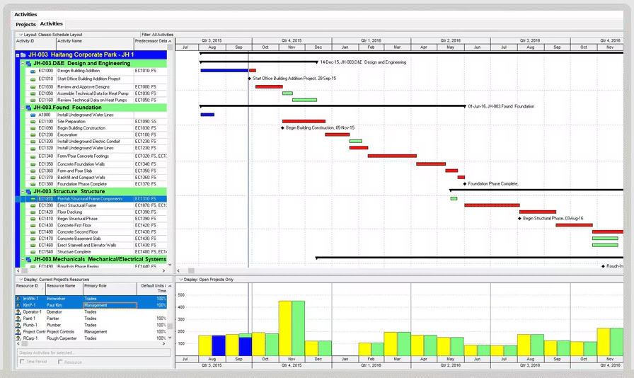The height and width of the screenshot is (378, 634).
Task: Collapse the JH-003.Found Foundation group
Action: click(23, 108)
